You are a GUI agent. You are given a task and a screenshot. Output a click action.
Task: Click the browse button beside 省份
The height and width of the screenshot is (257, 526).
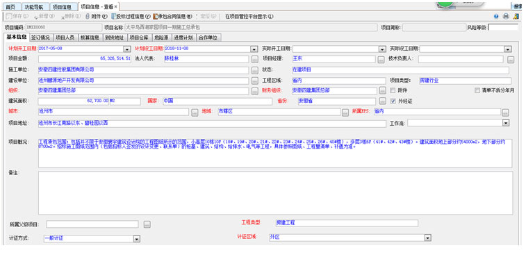(382, 101)
